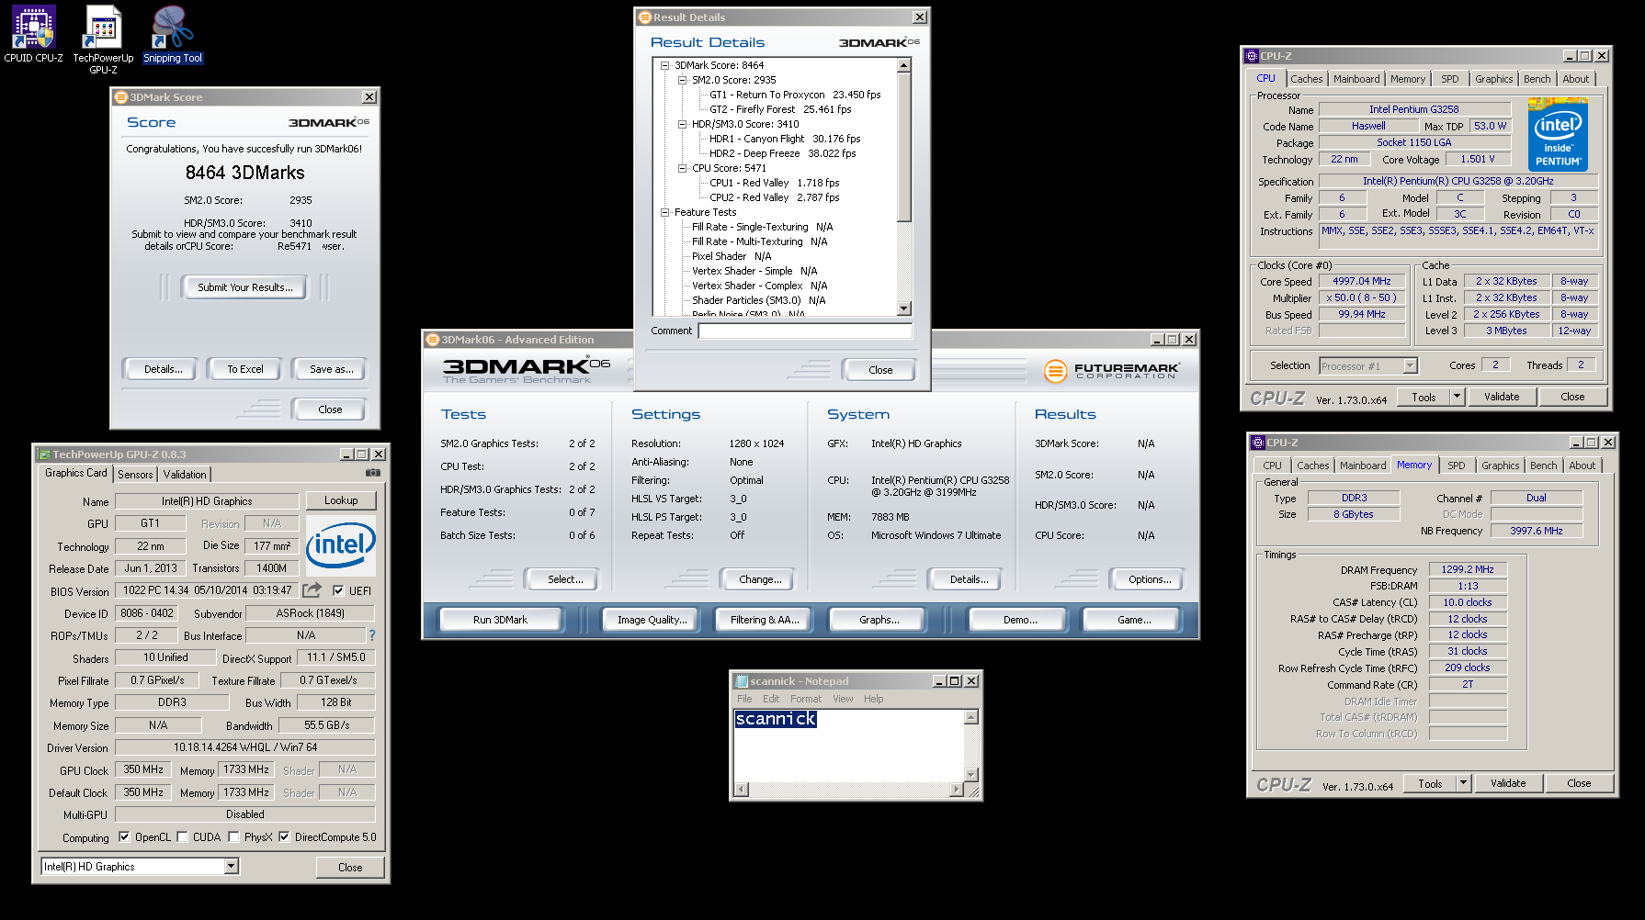This screenshot has width=1645, height=920.
Task: Open Format menu in Notepad
Action: [x=806, y=699]
